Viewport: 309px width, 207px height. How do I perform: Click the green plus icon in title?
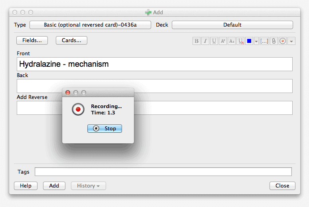pos(148,12)
